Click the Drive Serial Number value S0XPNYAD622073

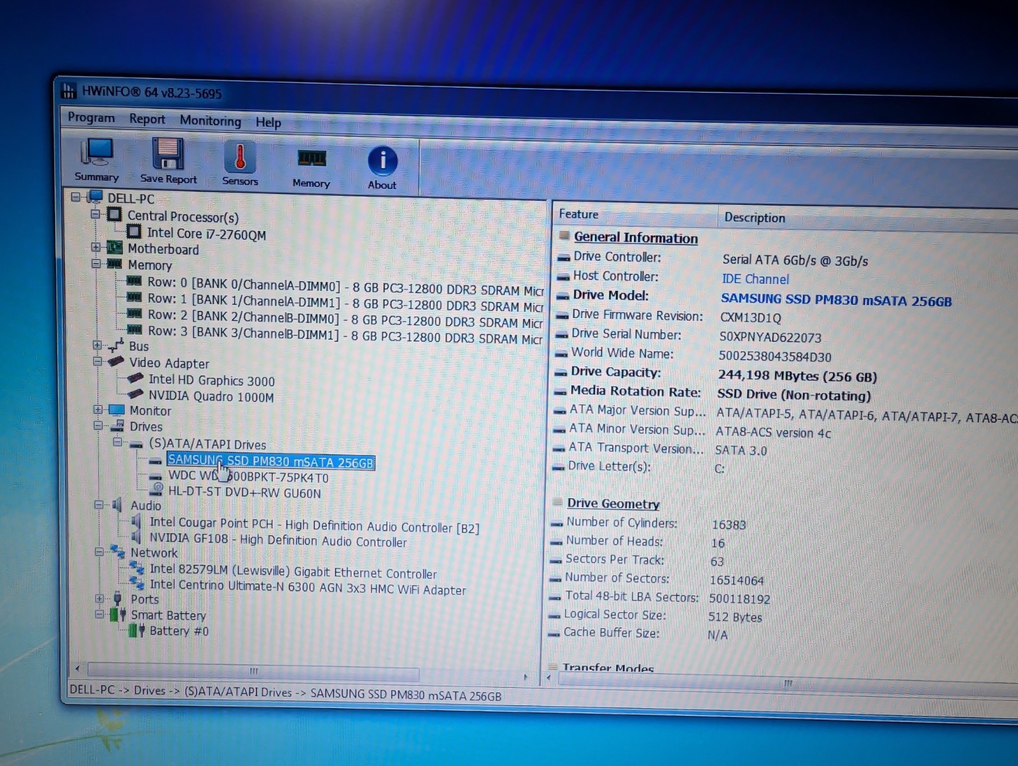coord(770,337)
